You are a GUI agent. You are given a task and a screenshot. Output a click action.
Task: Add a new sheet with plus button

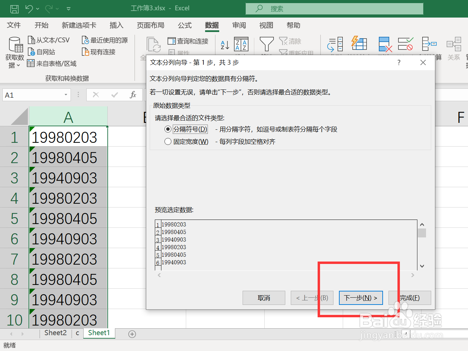[x=132, y=334]
